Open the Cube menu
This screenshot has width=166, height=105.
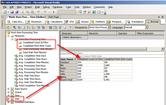click(x=68, y=7)
